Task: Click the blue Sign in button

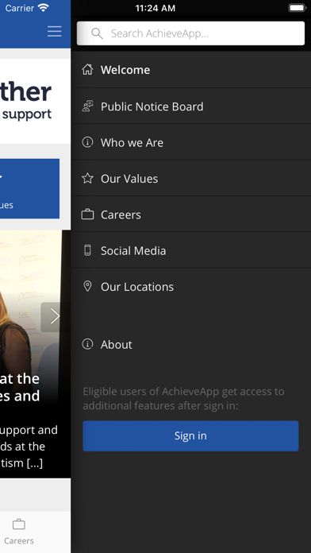Action: (x=190, y=435)
